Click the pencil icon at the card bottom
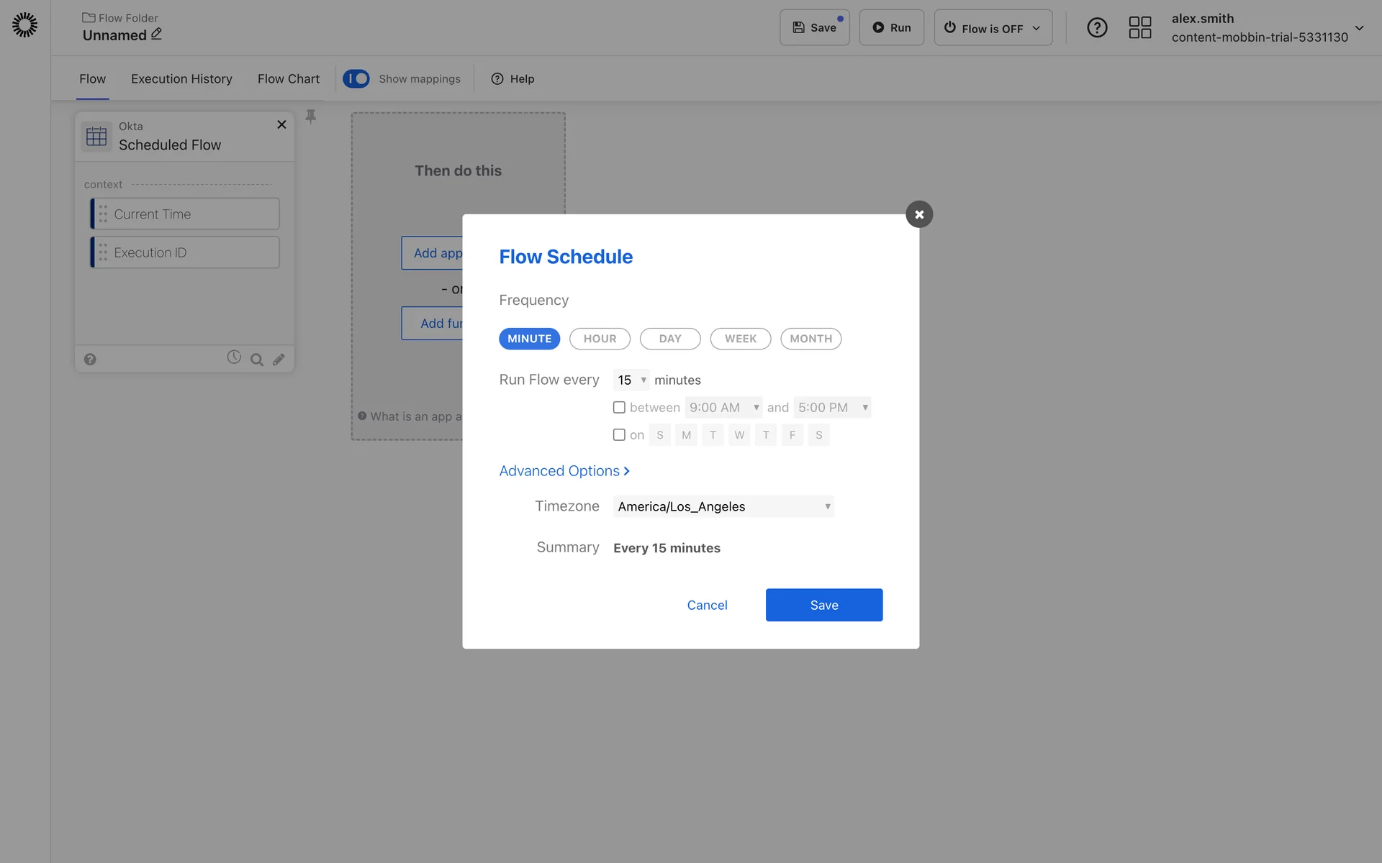Image resolution: width=1382 pixels, height=863 pixels. pos(279,360)
